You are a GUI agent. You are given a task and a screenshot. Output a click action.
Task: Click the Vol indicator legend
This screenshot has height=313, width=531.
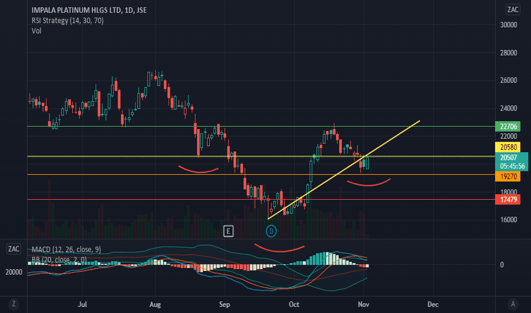pyautogui.click(x=36, y=31)
